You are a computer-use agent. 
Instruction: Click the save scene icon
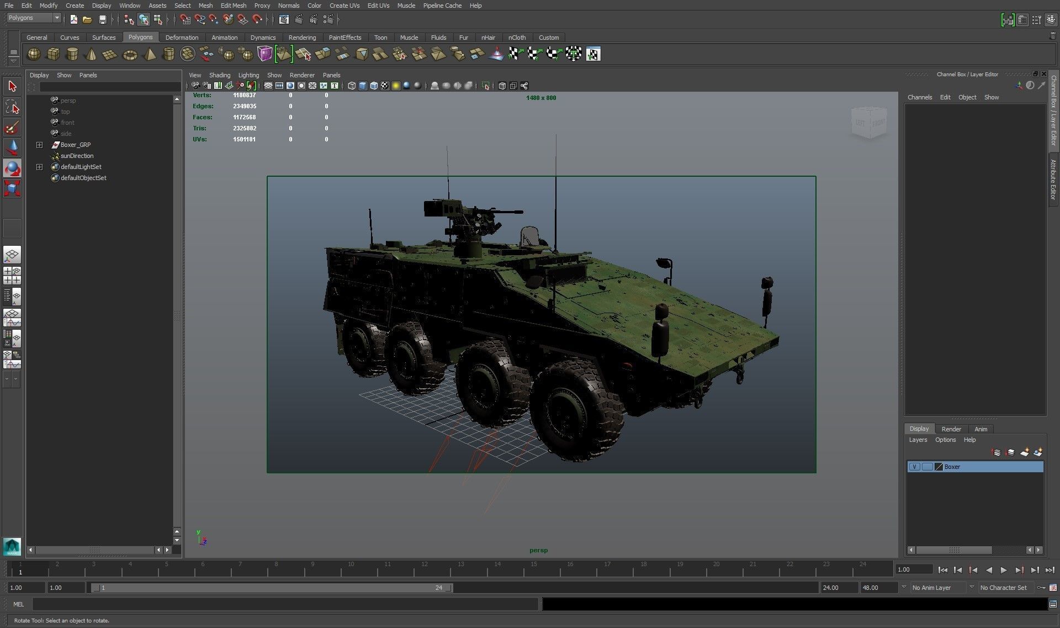(x=103, y=20)
